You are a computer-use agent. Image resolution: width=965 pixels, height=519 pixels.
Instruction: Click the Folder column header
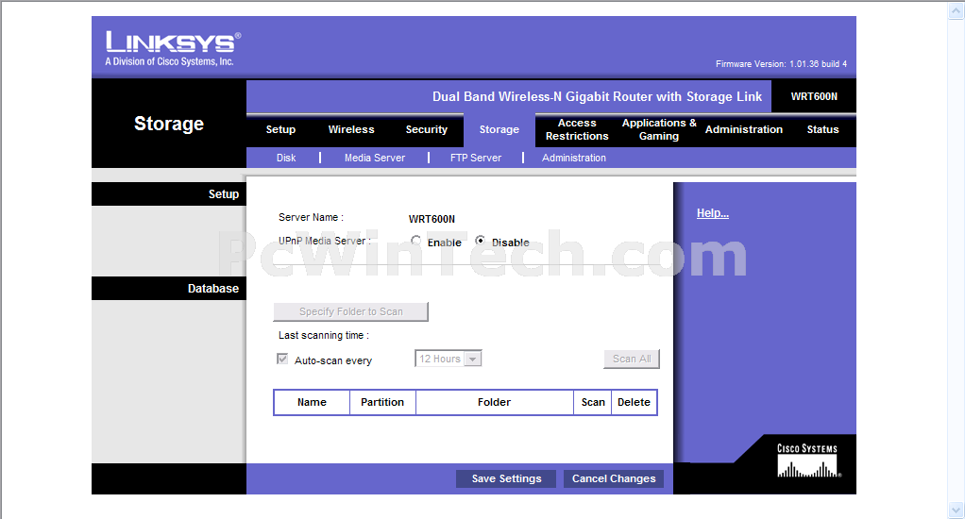494,402
